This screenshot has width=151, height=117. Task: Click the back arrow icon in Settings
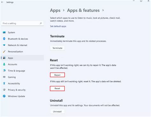tap(2, 2)
